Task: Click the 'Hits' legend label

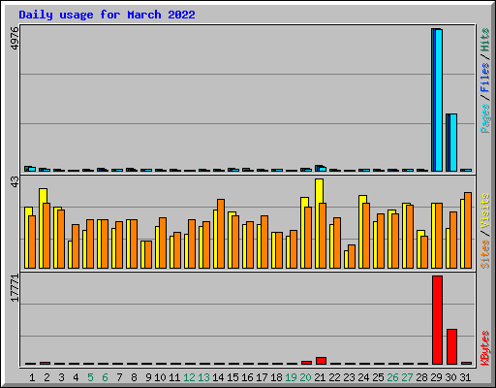Action: click(x=485, y=40)
